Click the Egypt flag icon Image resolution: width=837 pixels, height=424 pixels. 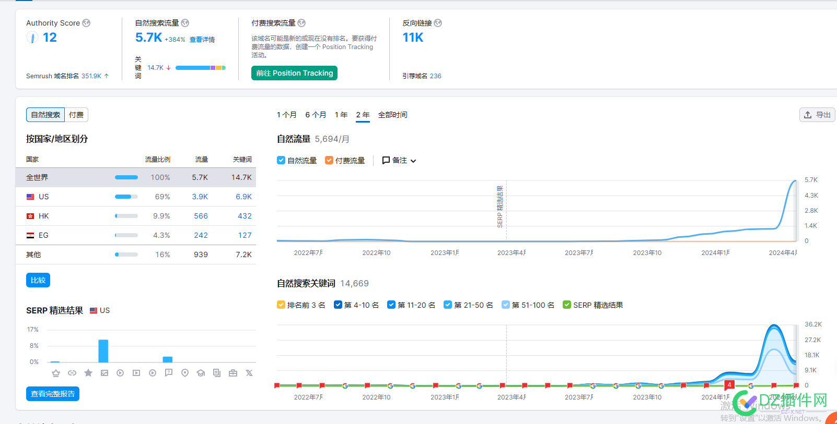click(30, 235)
